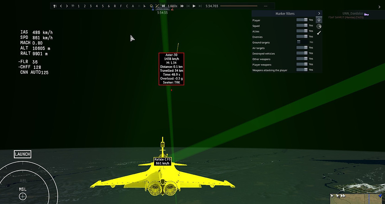This screenshot has width=385, height=204.
Task: Go to previous player with left chevron
Action: click(61, 6)
